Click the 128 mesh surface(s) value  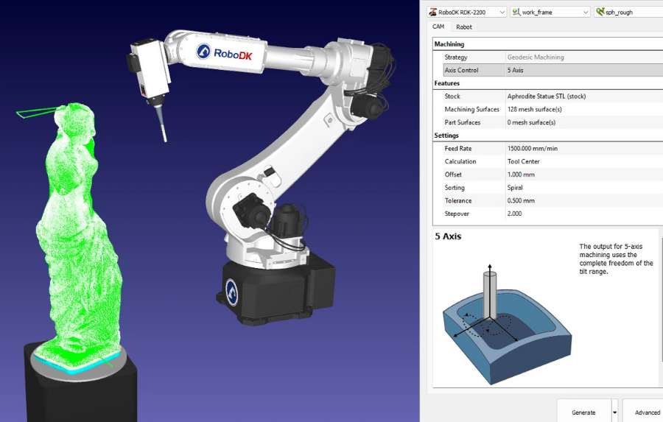click(x=535, y=109)
